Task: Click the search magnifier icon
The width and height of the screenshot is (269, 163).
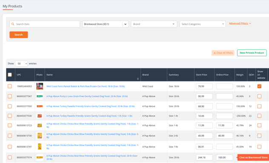Action: pos(13,24)
